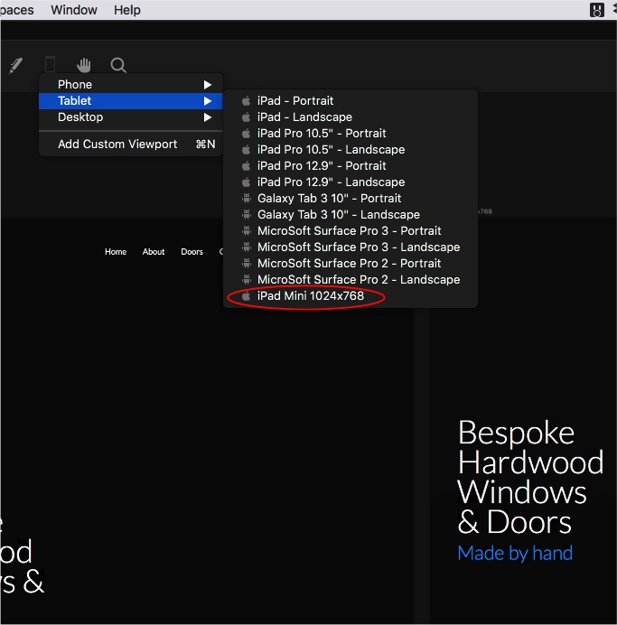
Task: Open the Help menu
Action: tap(127, 10)
